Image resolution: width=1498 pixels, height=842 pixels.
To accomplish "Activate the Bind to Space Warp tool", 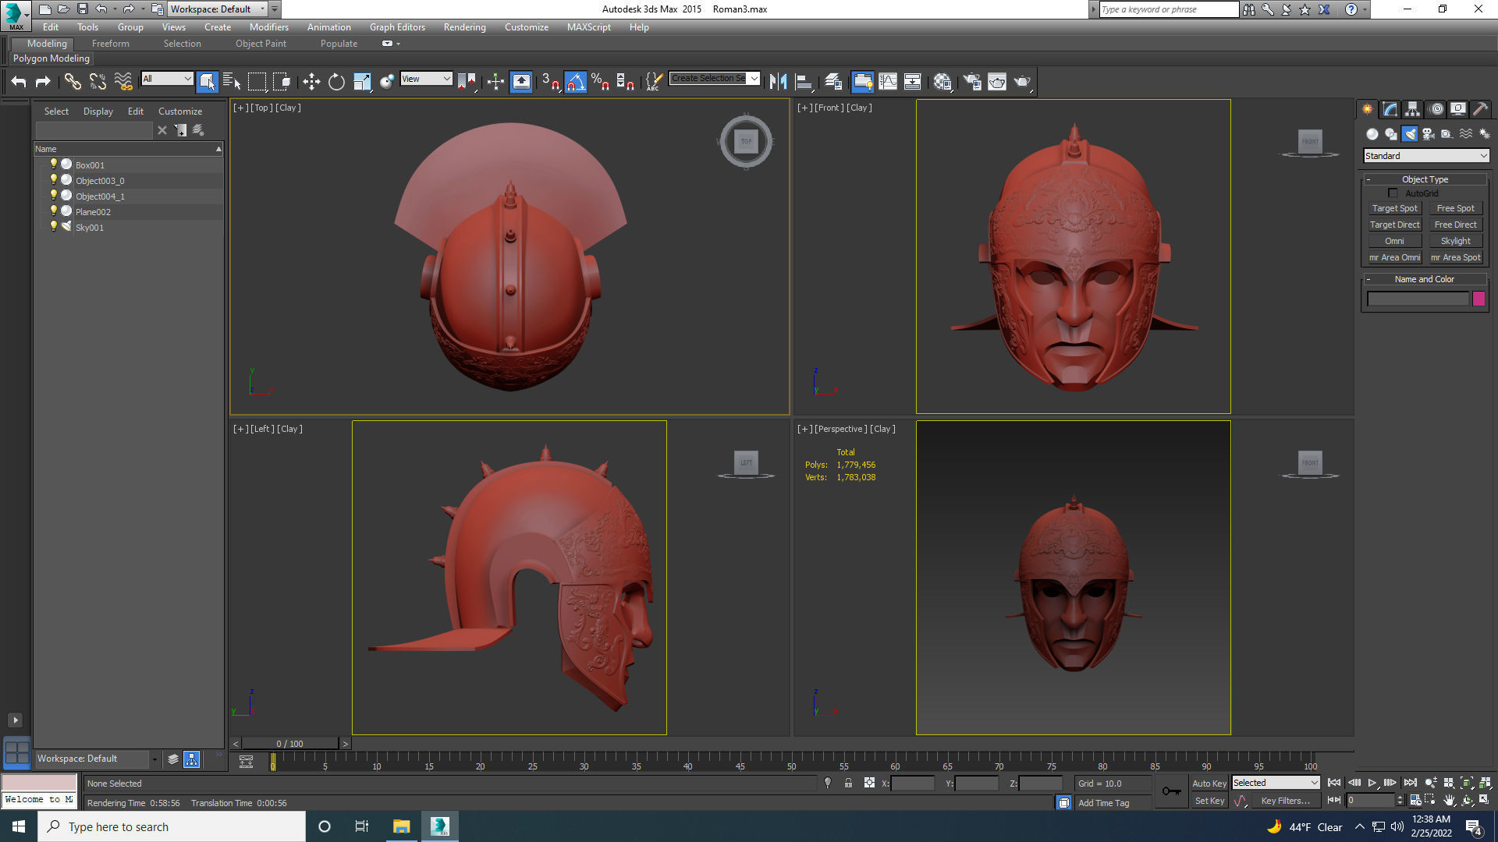I will pos(123,81).
